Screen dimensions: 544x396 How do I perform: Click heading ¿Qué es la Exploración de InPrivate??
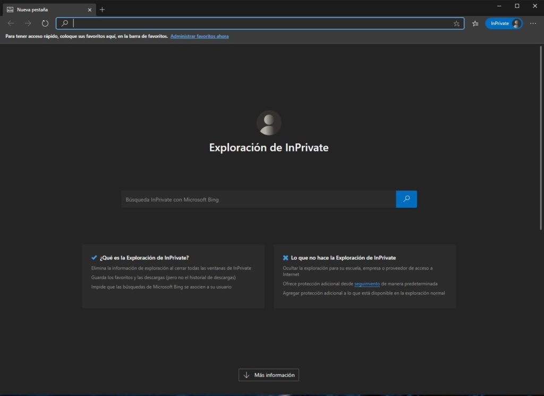[x=144, y=257]
